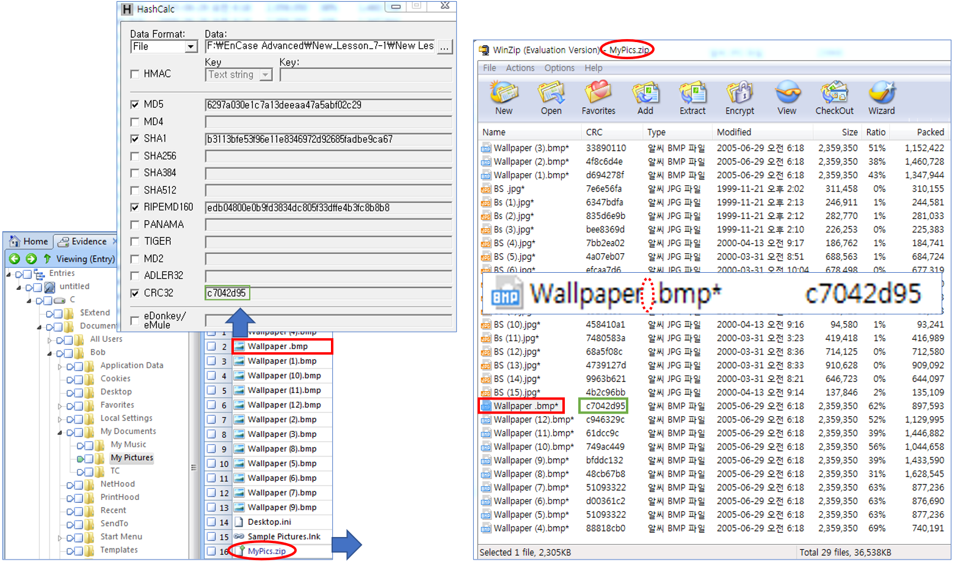955x562 pixels.
Task: Enable the MD4 checkbox
Action: coord(134,121)
